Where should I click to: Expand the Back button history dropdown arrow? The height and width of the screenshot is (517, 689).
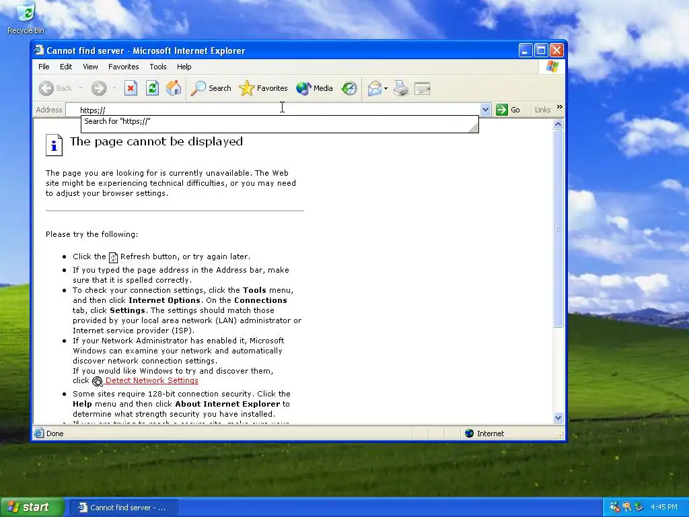coord(81,88)
